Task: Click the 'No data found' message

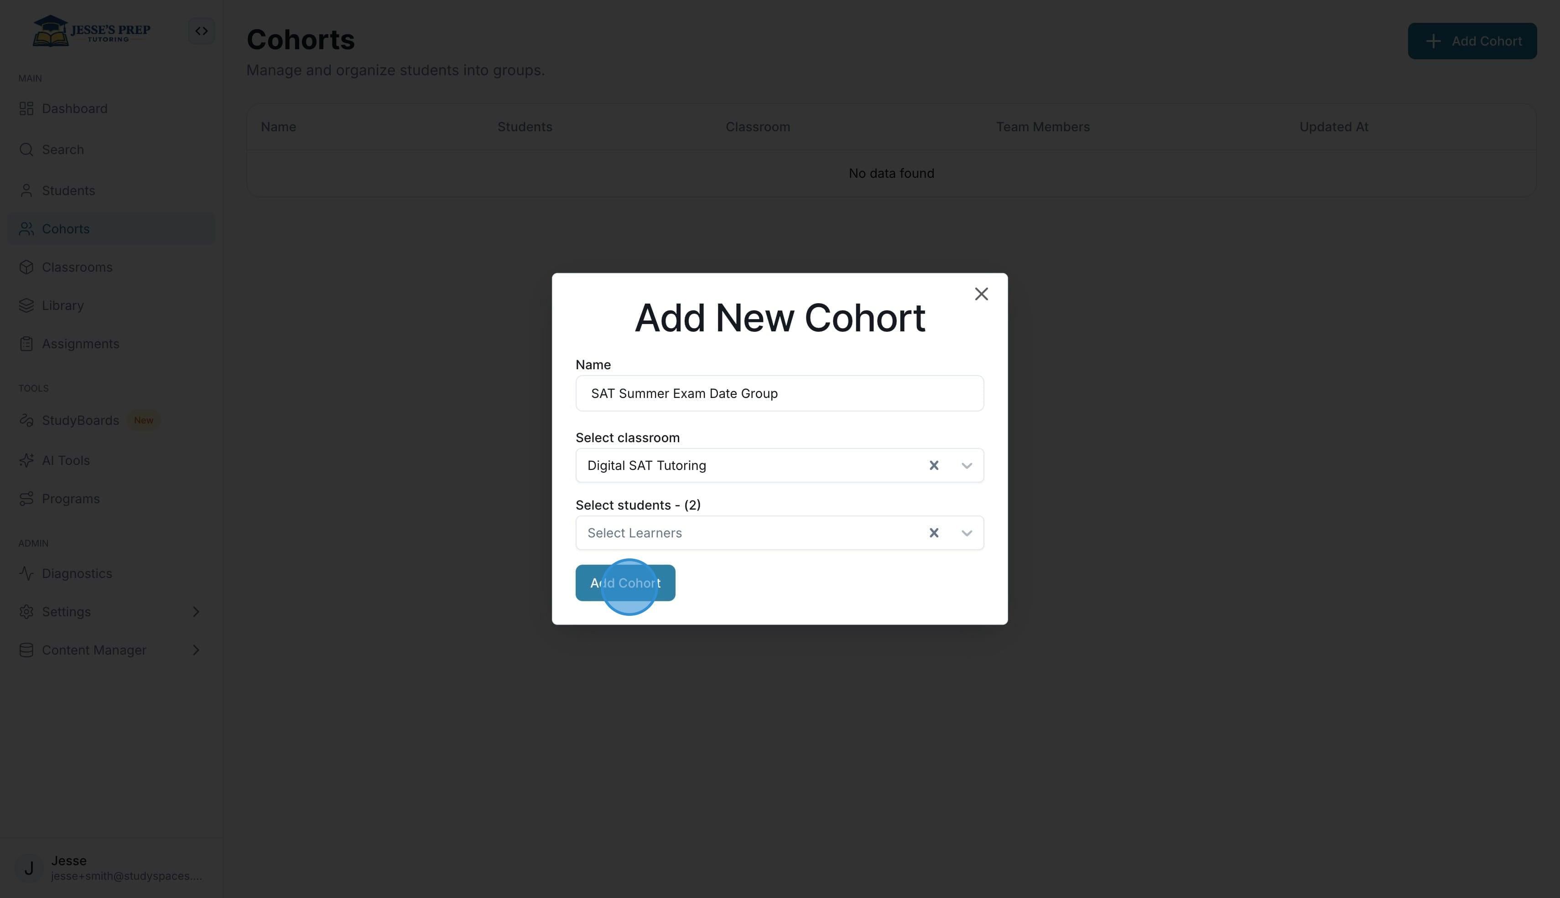Action: coord(891,173)
